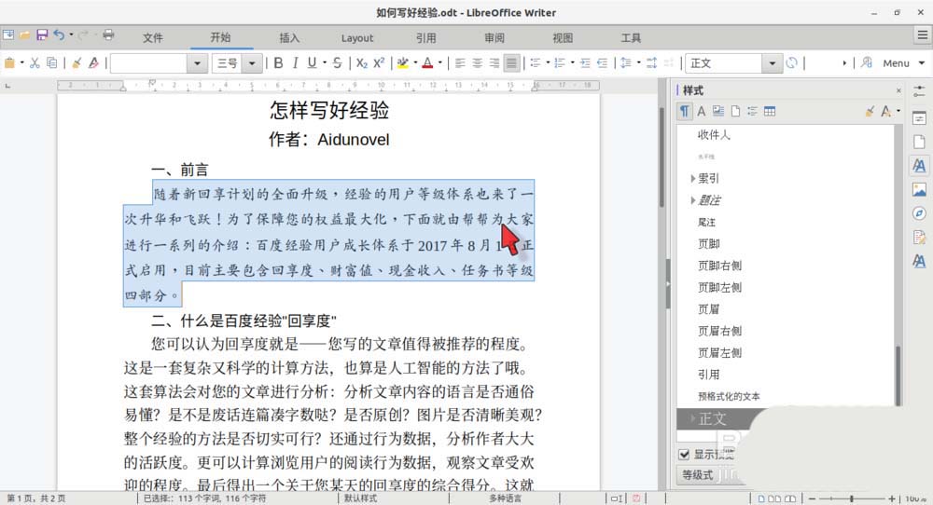
Task: Open sidebar Gallery image icon
Action: (x=919, y=189)
